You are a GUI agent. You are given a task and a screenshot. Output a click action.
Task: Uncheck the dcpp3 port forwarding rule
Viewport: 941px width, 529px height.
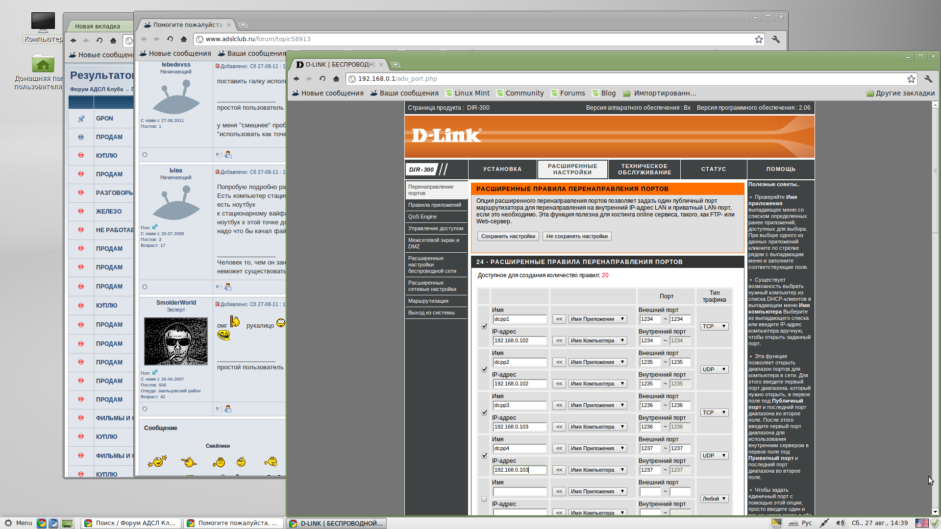coord(484,412)
